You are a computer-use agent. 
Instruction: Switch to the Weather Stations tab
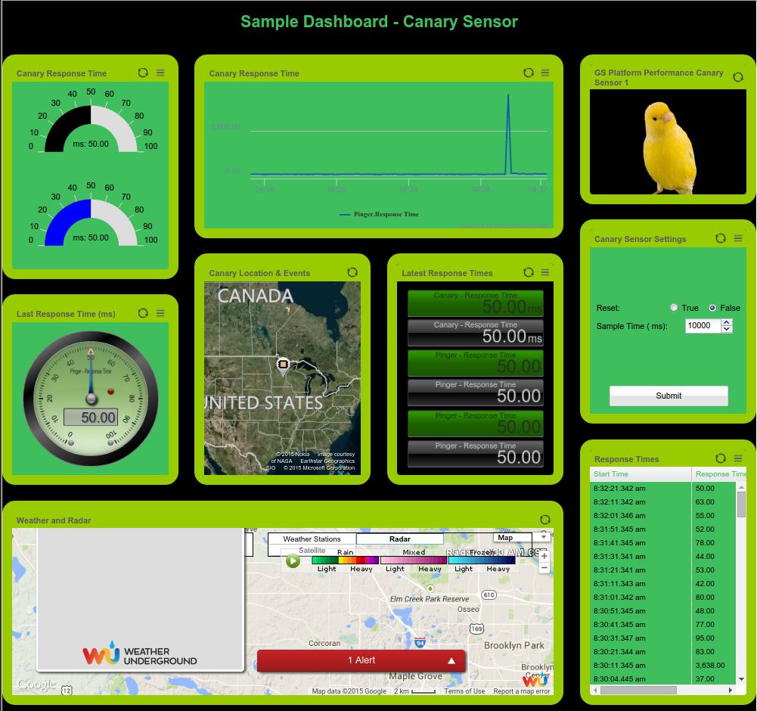(312, 539)
